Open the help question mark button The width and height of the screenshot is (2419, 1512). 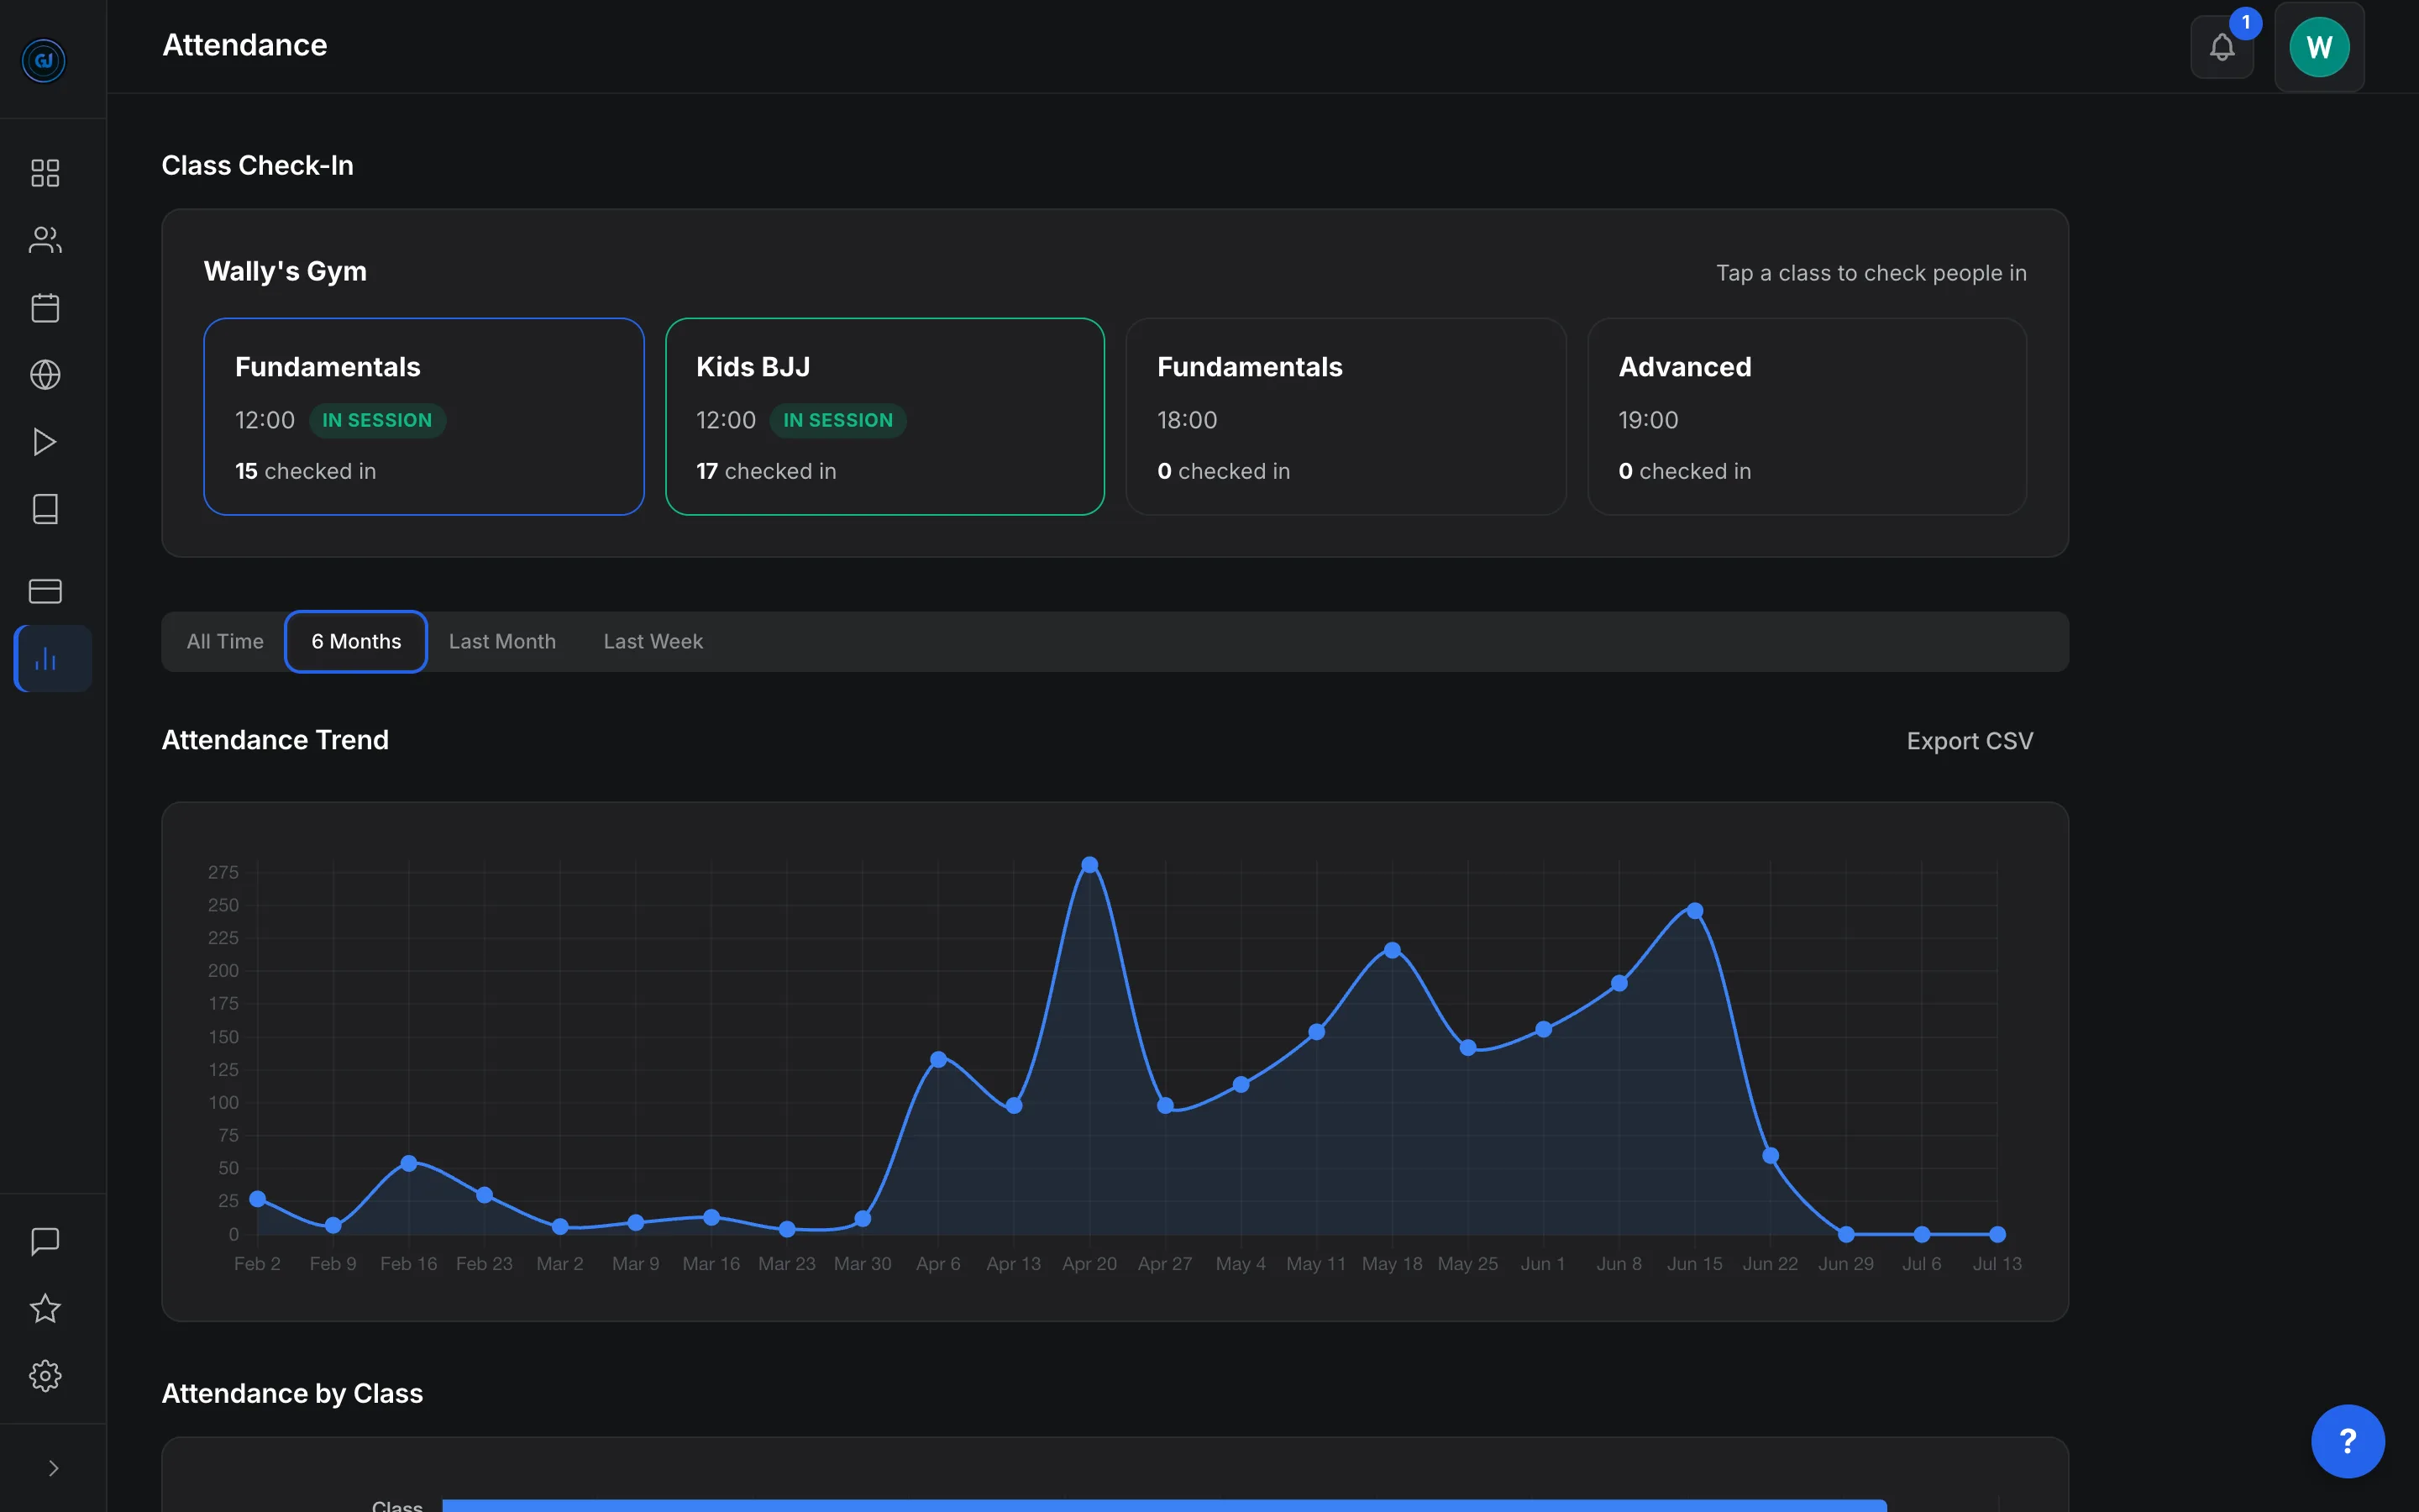click(2347, 1440)
